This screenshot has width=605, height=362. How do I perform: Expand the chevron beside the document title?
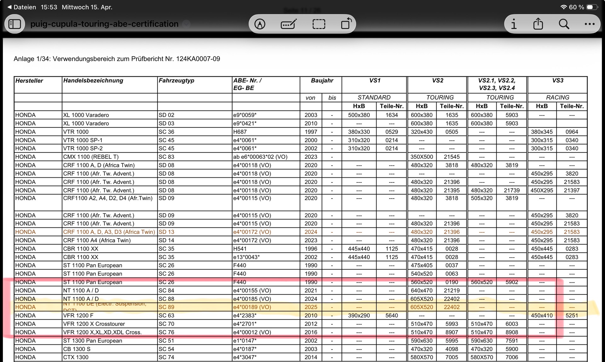(x=187, y=24)
